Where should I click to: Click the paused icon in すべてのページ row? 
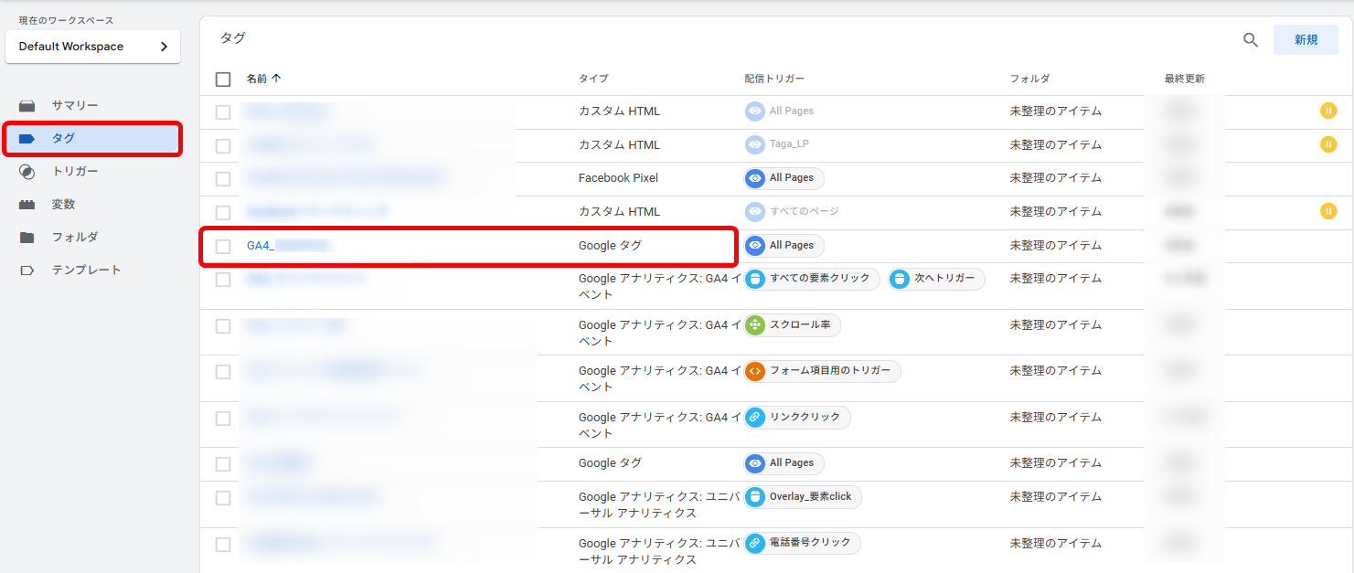click(x=1328, y=212)
